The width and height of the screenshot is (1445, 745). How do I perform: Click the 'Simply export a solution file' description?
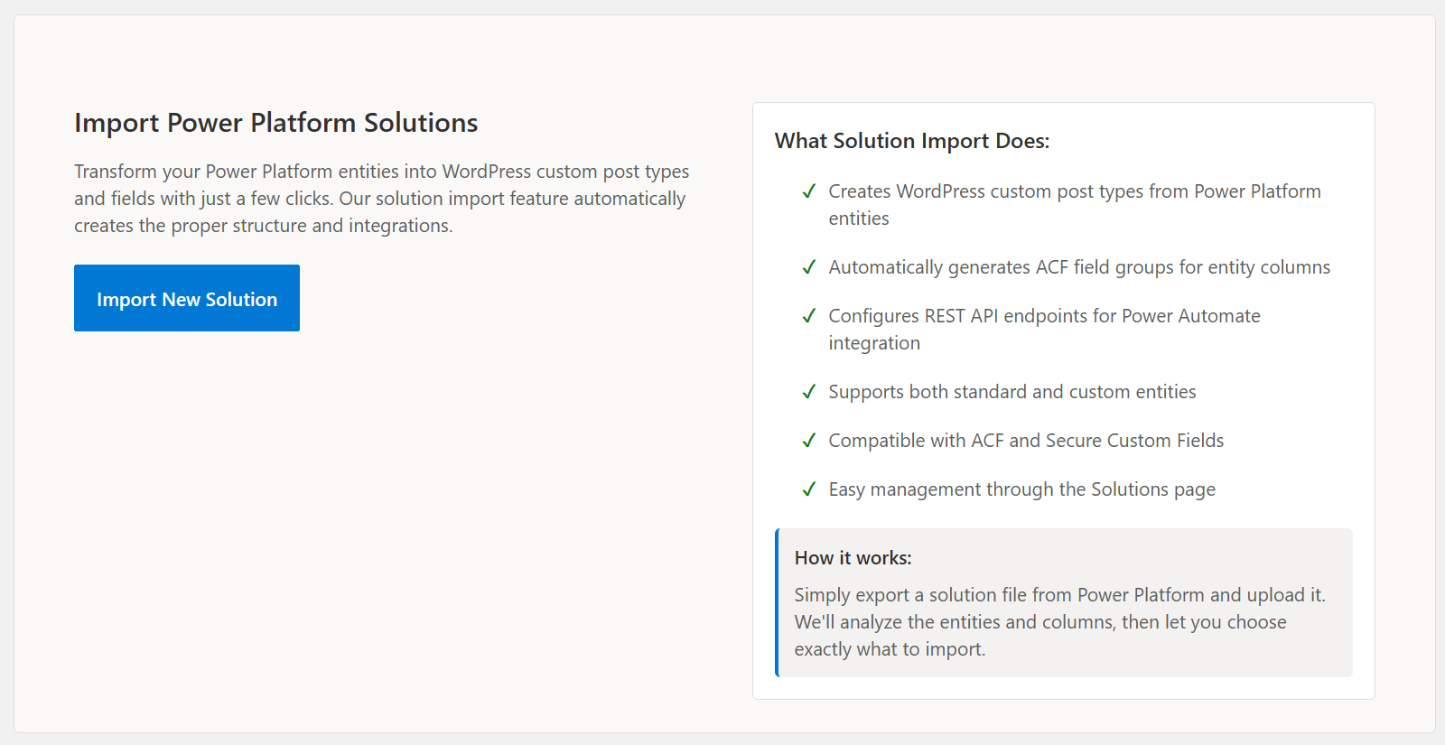[1059, 621]
